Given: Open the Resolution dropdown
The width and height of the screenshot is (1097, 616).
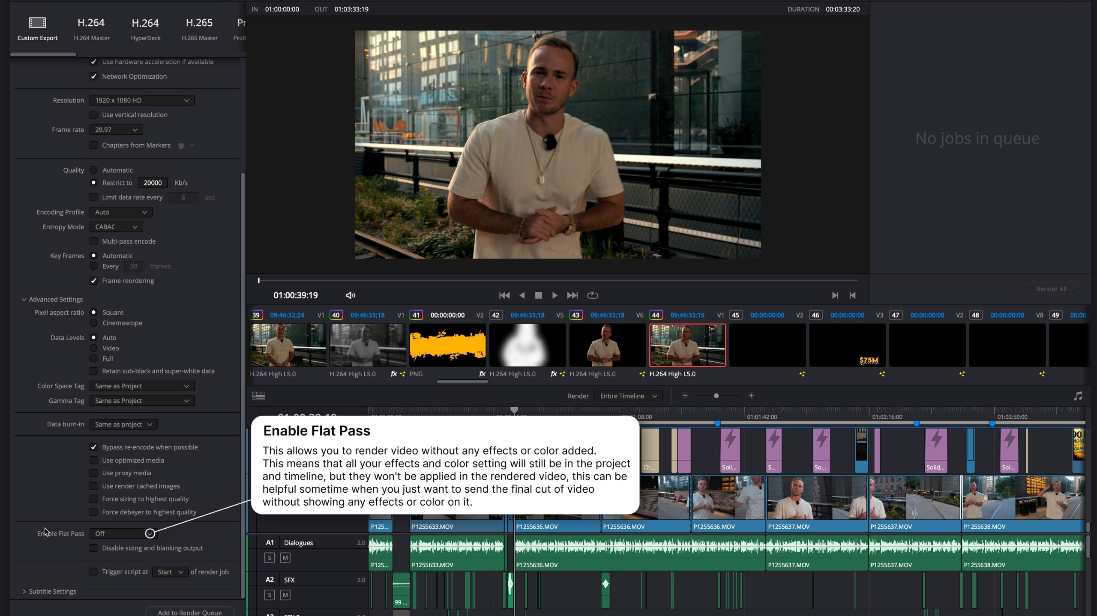Looking at the screenshot, I should [141, 100].
